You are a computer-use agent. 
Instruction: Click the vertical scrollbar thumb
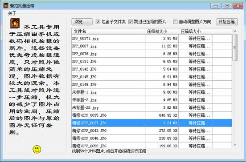(x=235, y=47)
